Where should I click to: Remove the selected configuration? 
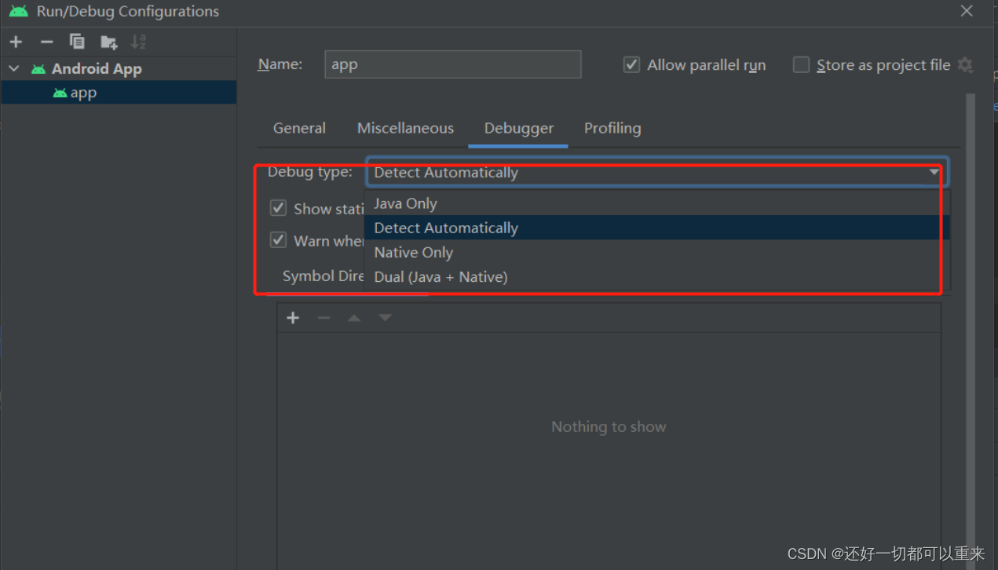[46, 42]
